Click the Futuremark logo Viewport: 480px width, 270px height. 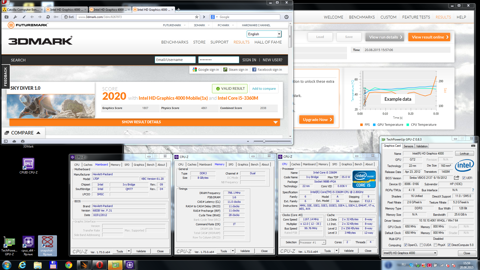pos(28,25)
